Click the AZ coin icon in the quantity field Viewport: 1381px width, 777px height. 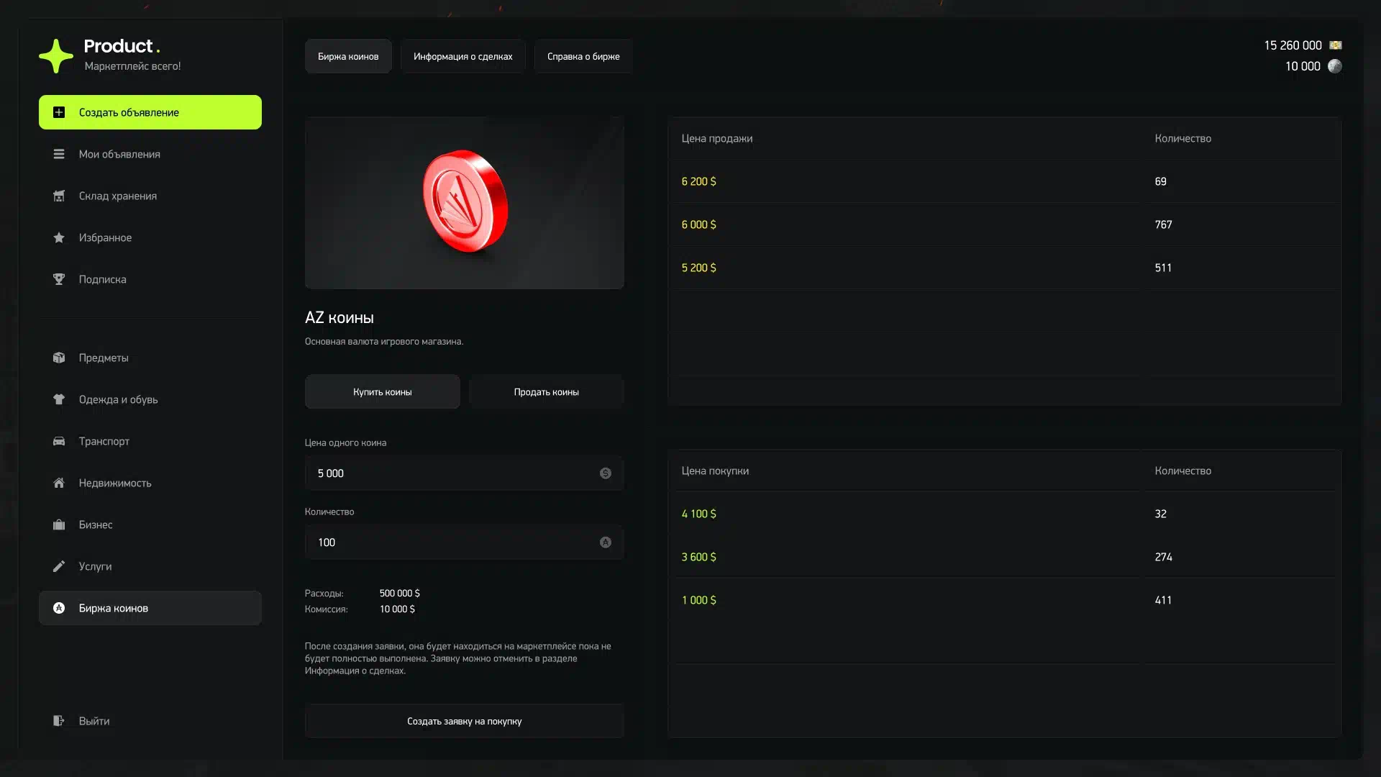606,542
